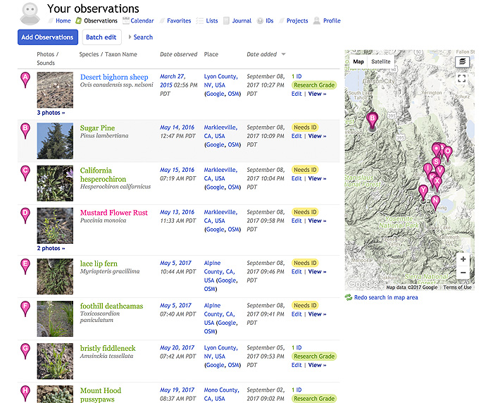Click map marker Y pin

click(x=423, y=192)
